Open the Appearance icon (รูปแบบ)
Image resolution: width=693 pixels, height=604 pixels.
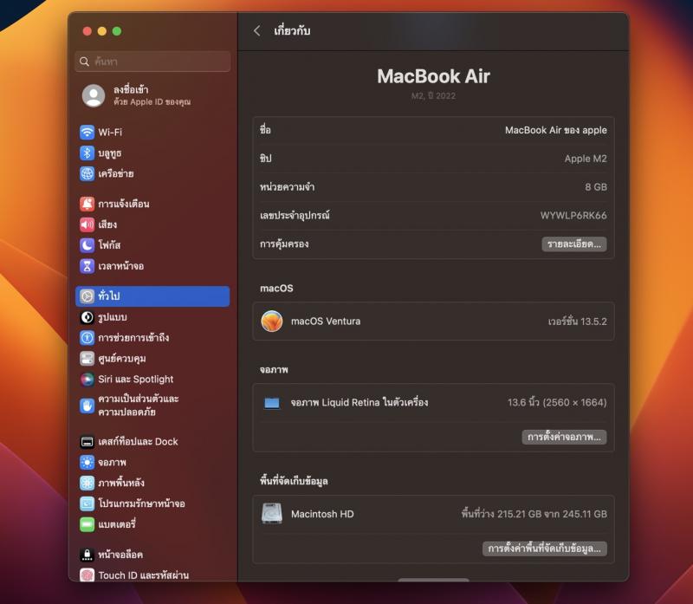click(87, 317)
